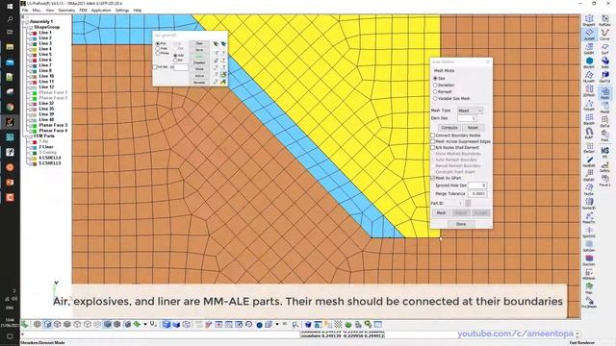Viewport: 616px width, 346px height.
Task: Toggle the Mesh by GPart checkbox
Action: [433, 178]
